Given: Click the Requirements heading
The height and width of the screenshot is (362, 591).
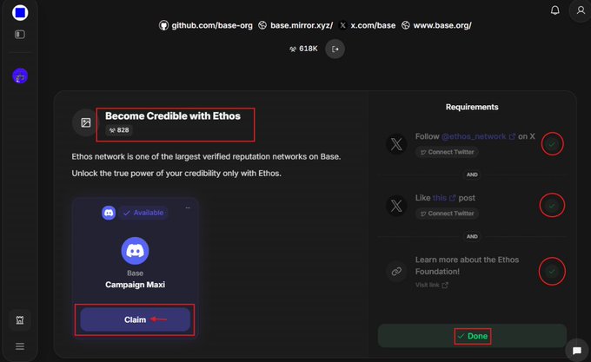Looking at the screenshot, I should 472,108.
